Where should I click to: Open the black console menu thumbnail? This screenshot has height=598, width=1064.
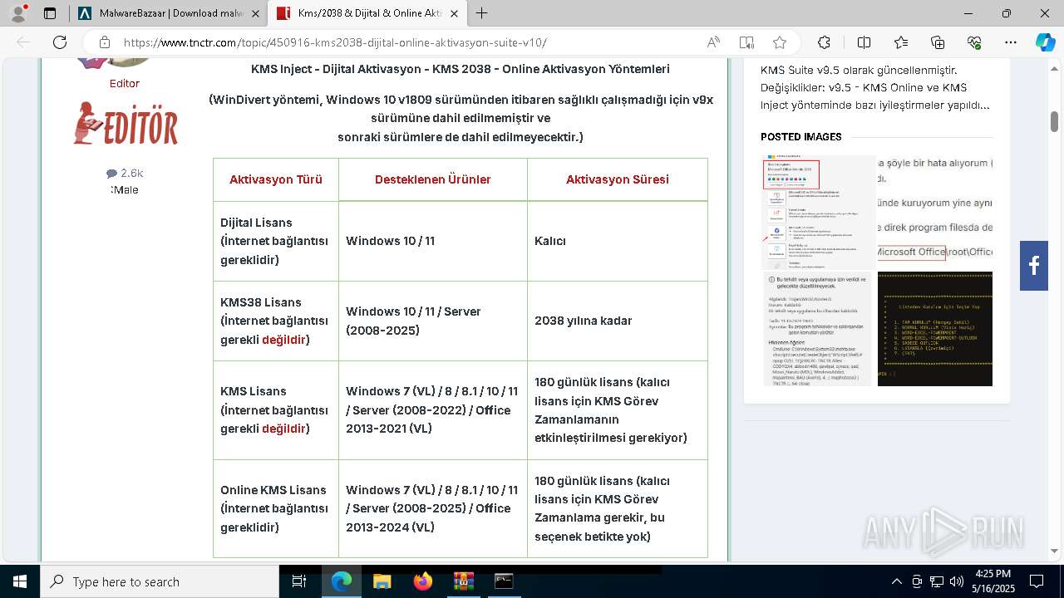click(x=935, y=329)
